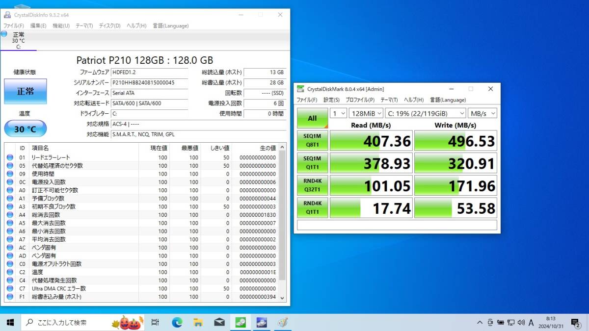
Task: Open CrystalDiskMark プロファイル(P) menu
Action: (360, 100)
